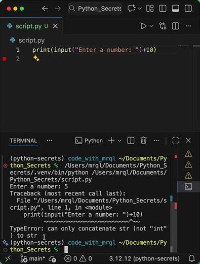The width and height of the screenshot is (200, 264).
Task: Toggle the secondary side bar
Action: [x=188, y=8]
